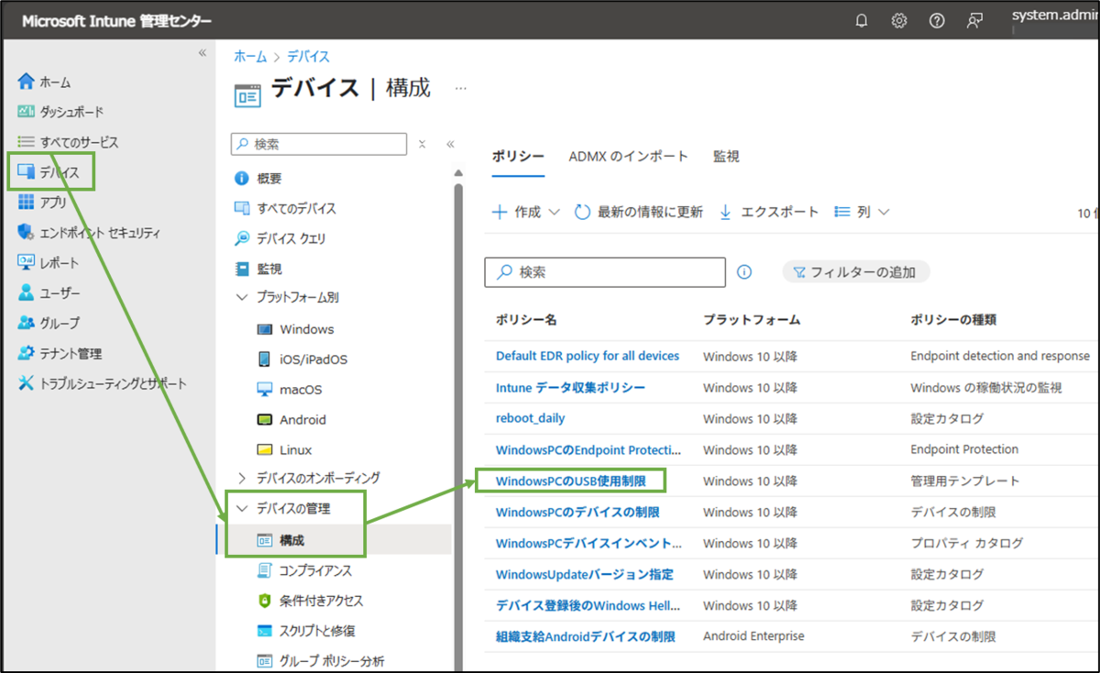Click デバイス breadcrumb link

309,57
